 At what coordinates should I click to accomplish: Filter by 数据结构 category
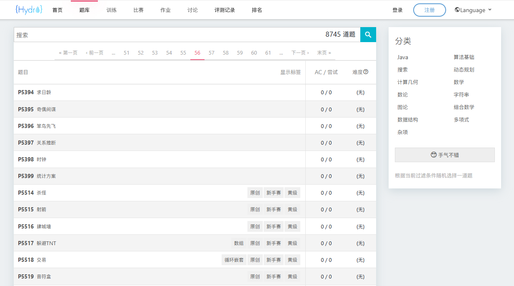click(407, 120)
